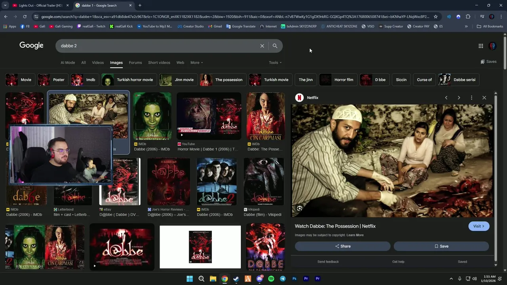The width and height of the screenshot is (507, 285).
Task: Switch to the Short videos tab
Action: [x=159, y=63]
